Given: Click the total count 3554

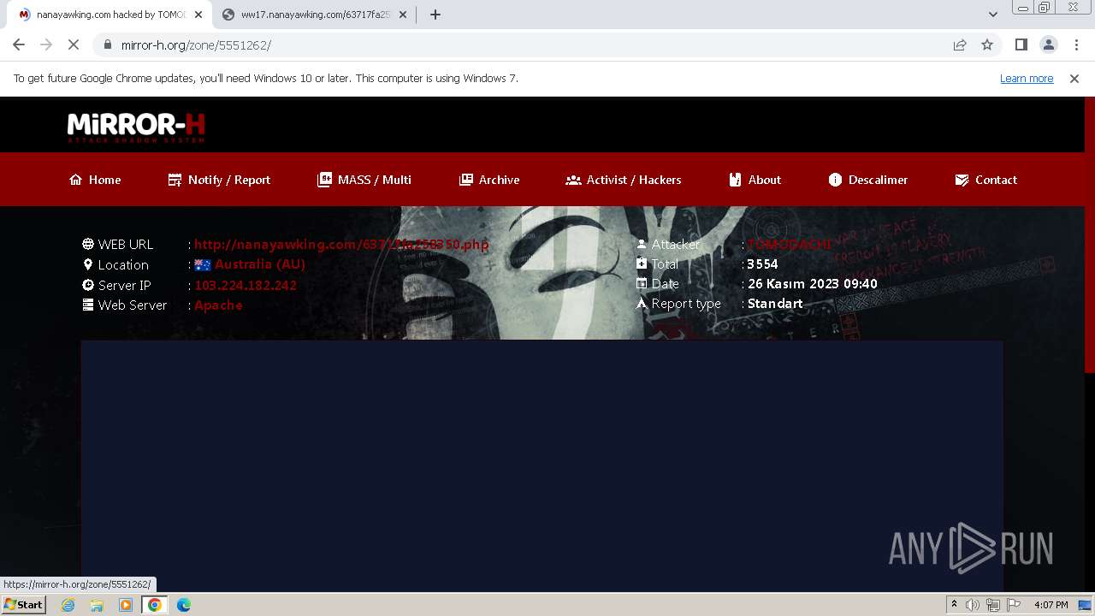Looking at the screenshot, I should pos(762,264).
